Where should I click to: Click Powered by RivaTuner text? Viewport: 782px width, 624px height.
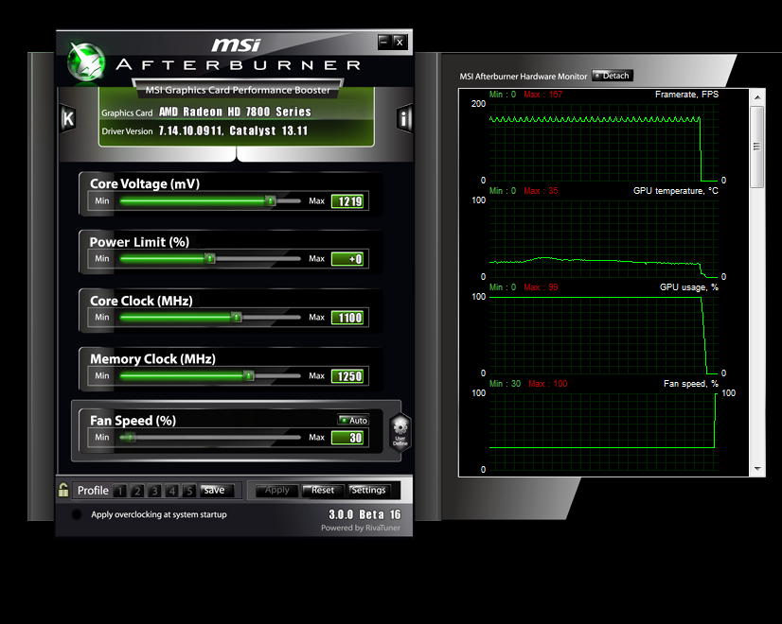pyautogui.click(x=361, y=528)
